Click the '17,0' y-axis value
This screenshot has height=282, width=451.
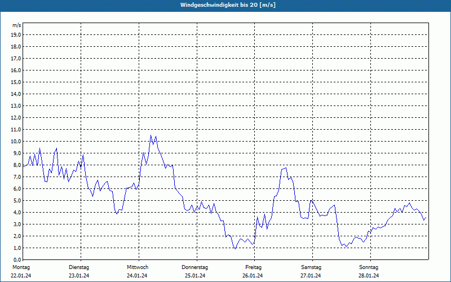click(x=16, y=59)
